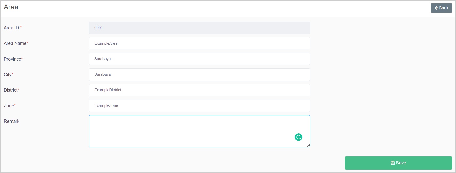Click the Area ID label
The image size is (456, 173).
click(x=11, y=28)
